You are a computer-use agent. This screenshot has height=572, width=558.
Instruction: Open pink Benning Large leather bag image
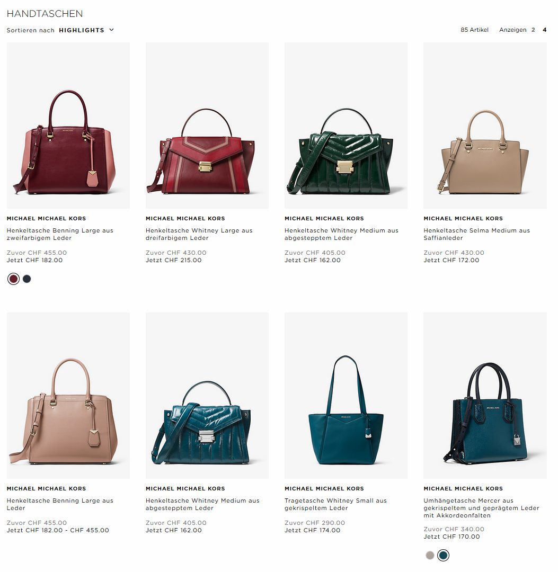(68, 396)
